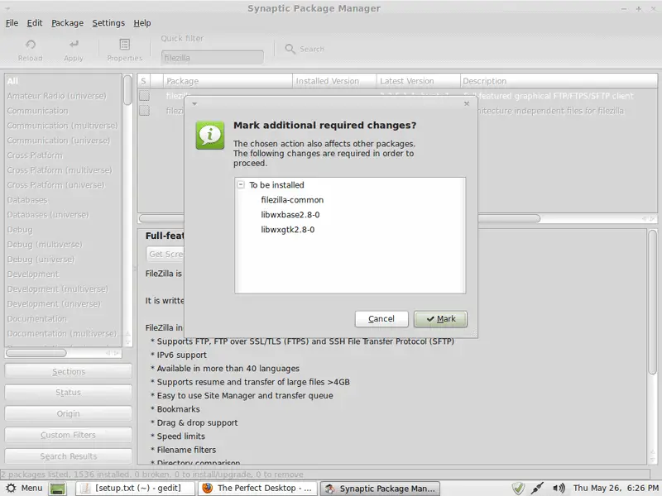Select Development (multiverse) category

[x=64, y=289]
